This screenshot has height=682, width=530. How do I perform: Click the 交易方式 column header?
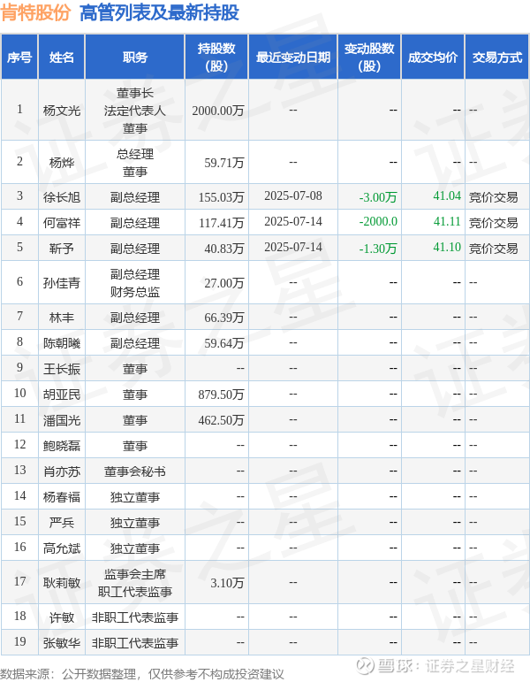click(x=497, y=57)
